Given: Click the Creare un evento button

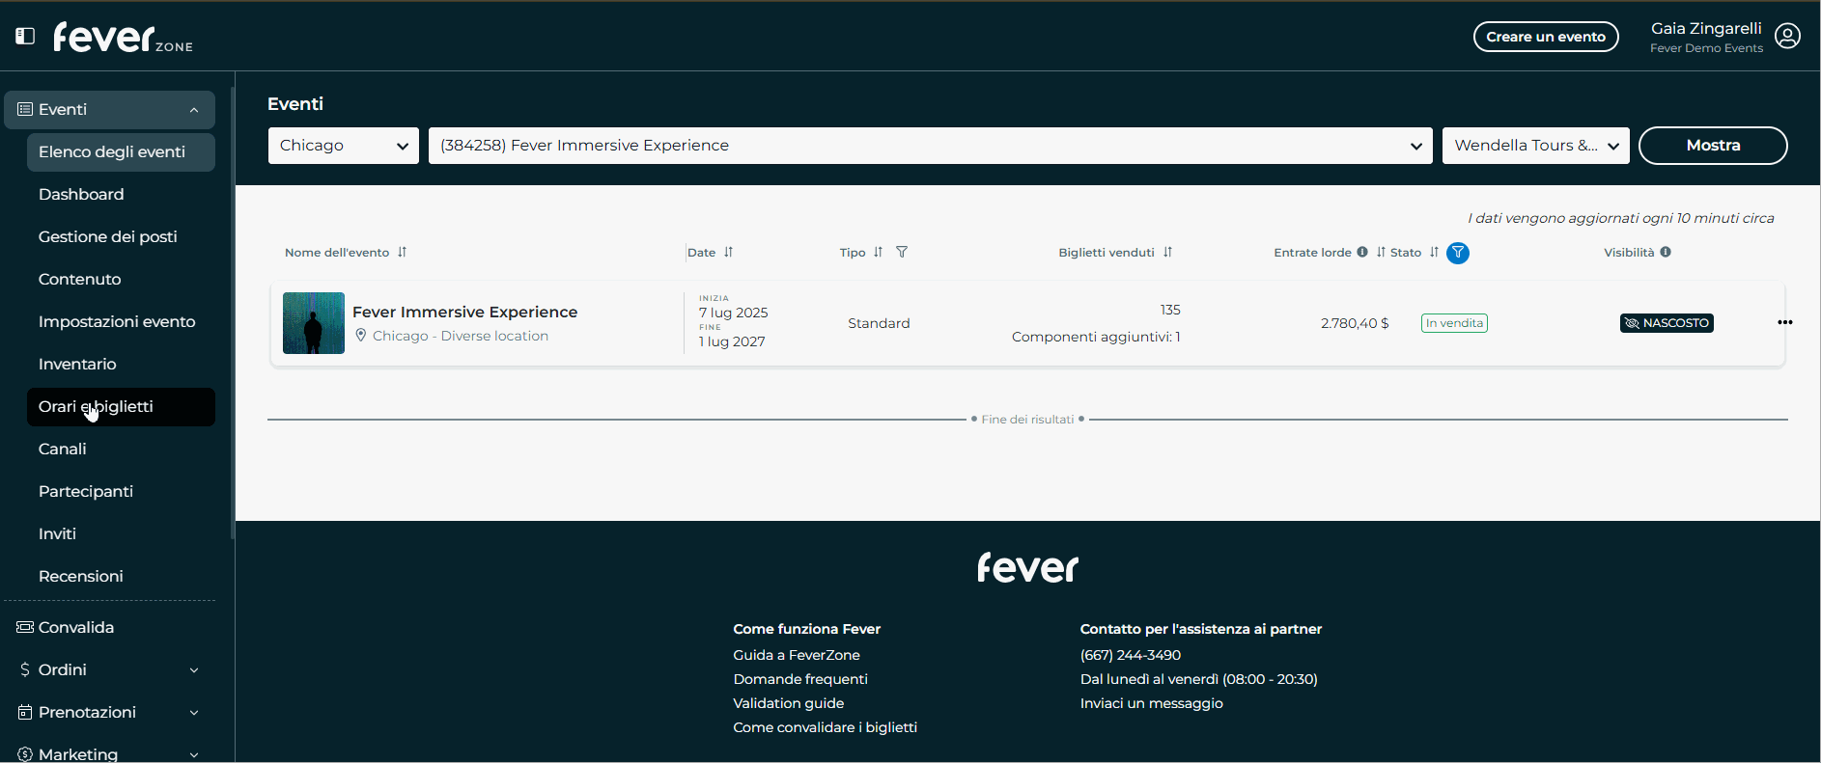Looking at the screenshot, I should (x=1546, y=37).
